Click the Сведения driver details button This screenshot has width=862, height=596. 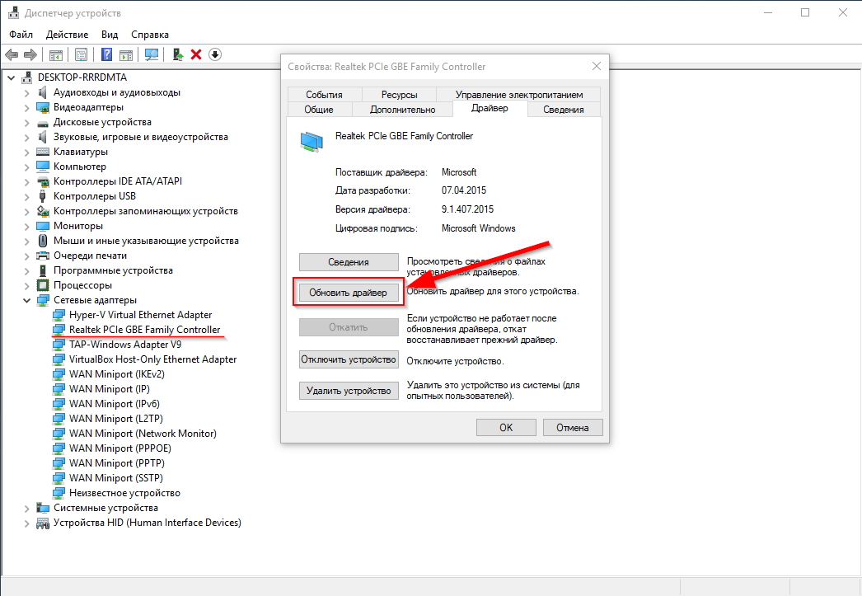[349, 262]
